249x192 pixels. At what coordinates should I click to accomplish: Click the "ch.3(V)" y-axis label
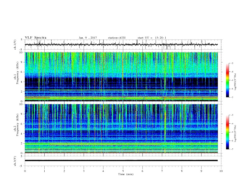(15, 161)
